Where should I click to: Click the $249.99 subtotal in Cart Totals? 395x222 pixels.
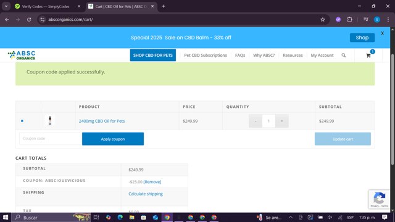tap(136, 170)
